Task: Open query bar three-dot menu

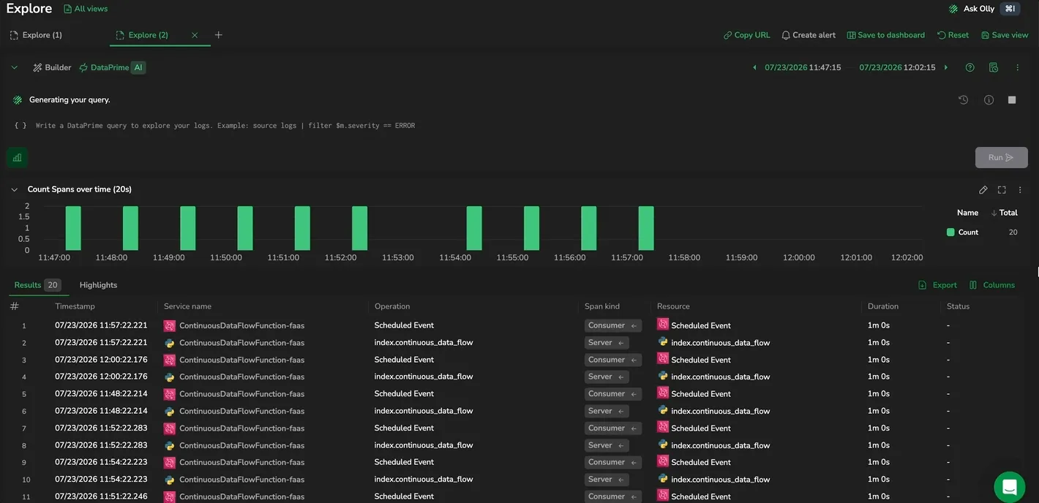Action: pyautogui.click(x=1017, y=67)
